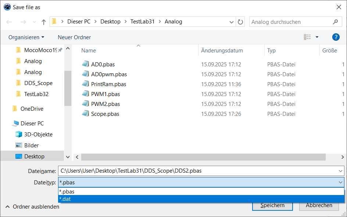Click the 3D-Objekte folder icon
The image size is (347, 217).
click(x=19, y=135)
